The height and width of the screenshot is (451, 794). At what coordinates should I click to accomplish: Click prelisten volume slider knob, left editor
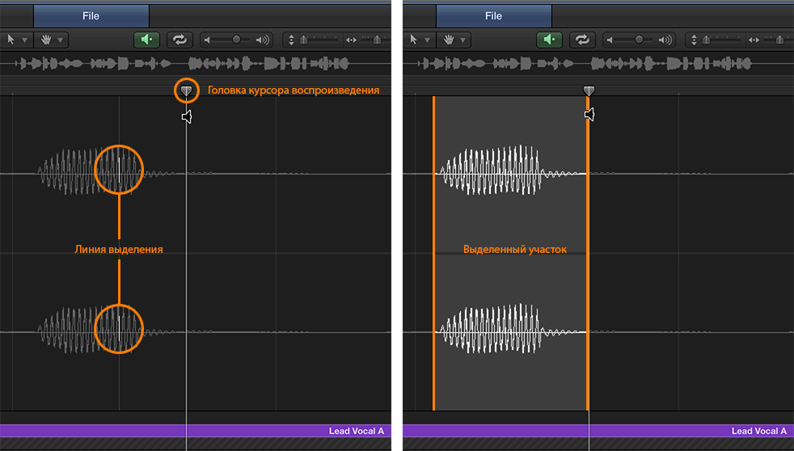(x=236, y=40)
